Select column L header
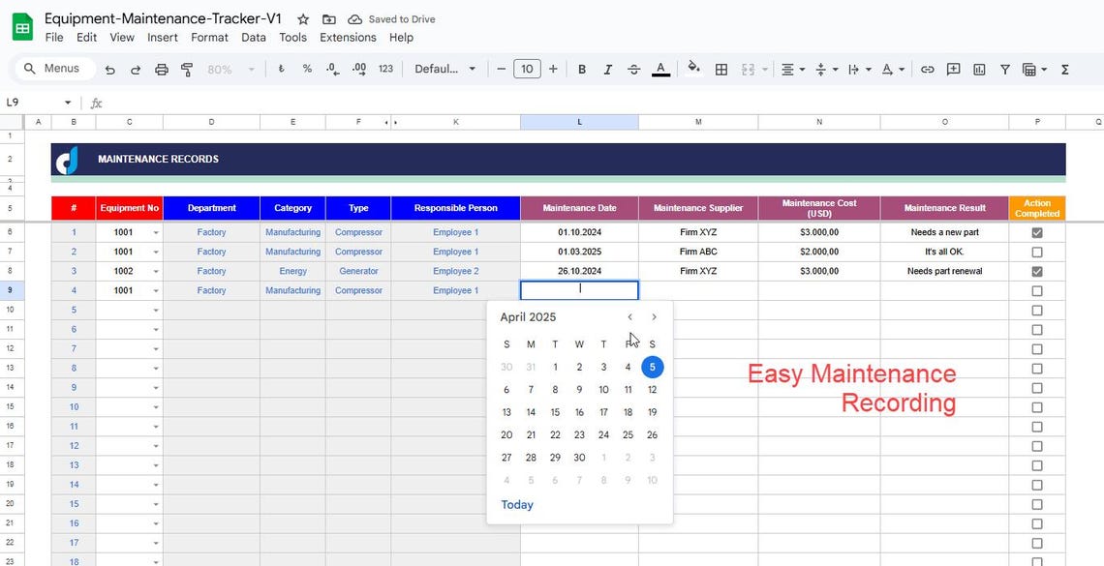Viewport: 1104px width, 566px height. coord(579,122)
